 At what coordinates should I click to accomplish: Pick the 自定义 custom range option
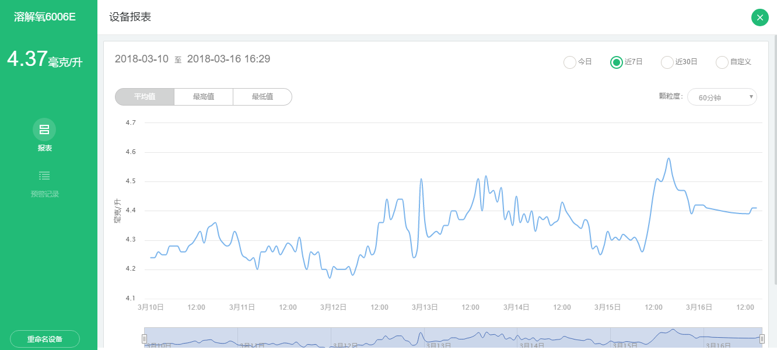point(722,62)
